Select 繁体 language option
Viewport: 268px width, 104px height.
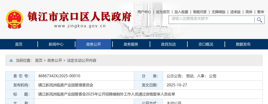(x=261, y=12)
